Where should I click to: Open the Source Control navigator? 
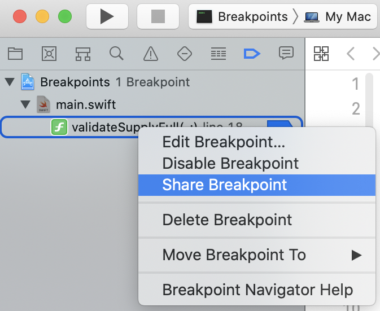pos(49,54)
